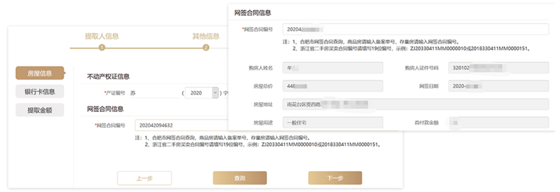Select the 房屋地址 field showing 雨花台区

tap(415, 104)
